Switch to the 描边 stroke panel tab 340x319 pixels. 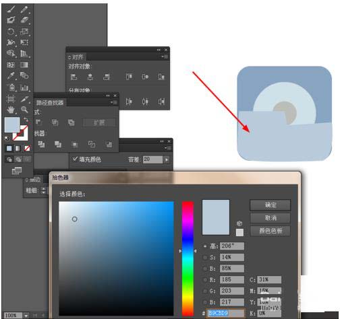click(x=33, y=180)
